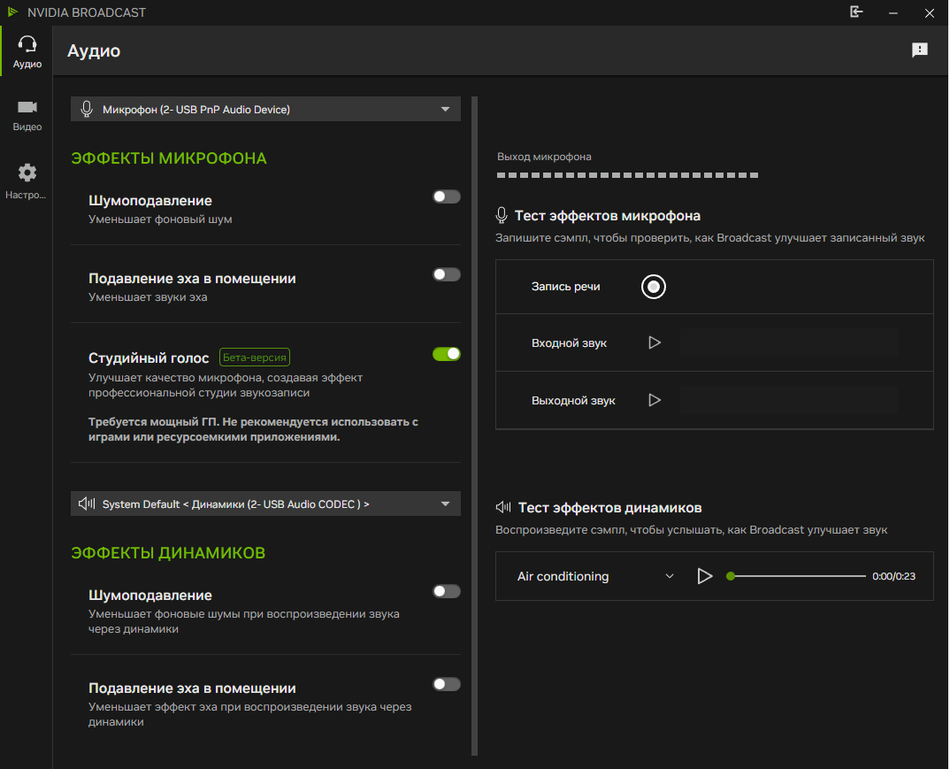Open the Air conditioning sample dropdown
This screenshot has height=769, width=950.
(x=595, y=576)
